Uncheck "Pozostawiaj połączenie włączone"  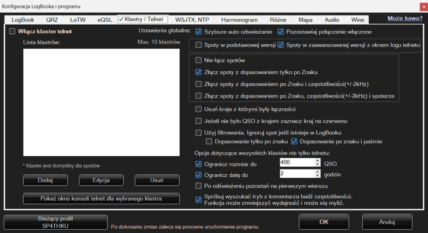280,31
